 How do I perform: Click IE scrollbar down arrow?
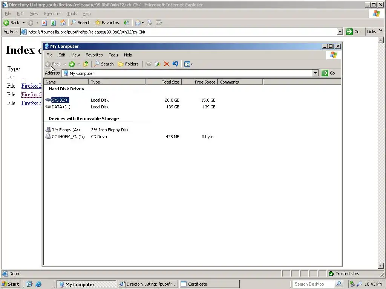point(381,266)
